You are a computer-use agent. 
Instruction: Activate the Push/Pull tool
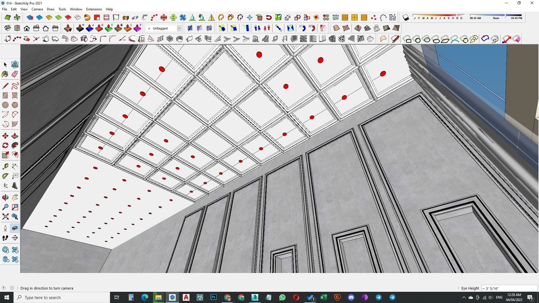[x=15, y=136]
